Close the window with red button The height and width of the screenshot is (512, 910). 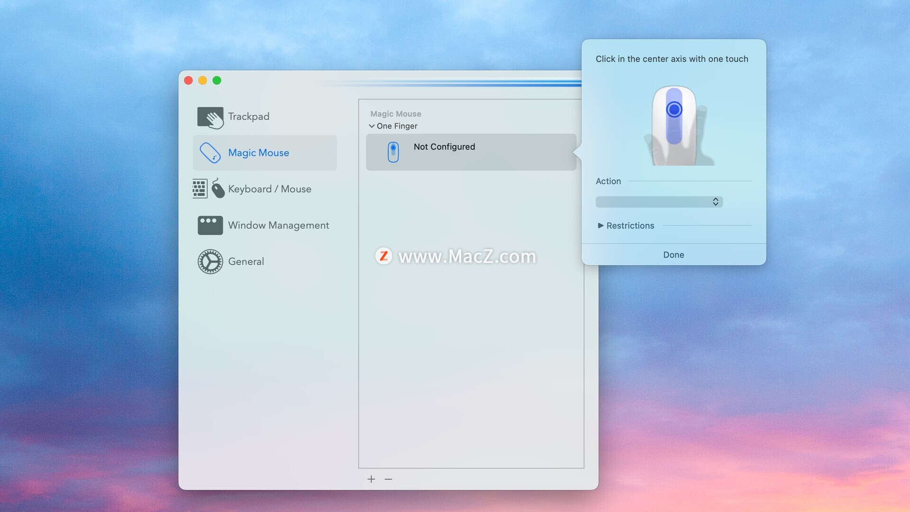pyautogui.click(x=188, y=81)
